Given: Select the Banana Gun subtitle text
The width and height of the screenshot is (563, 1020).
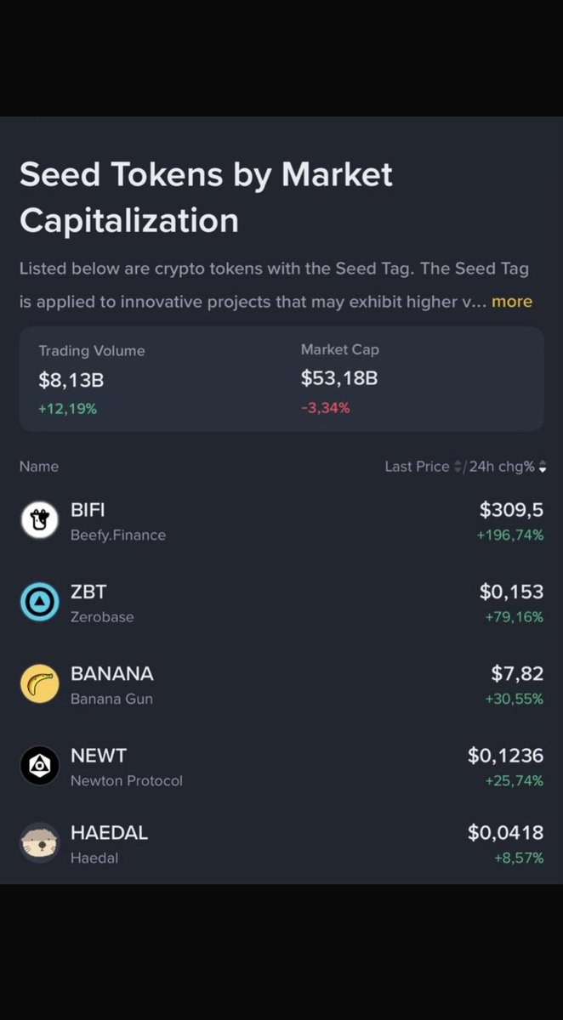Looking at the screenshot, I should [x=111, y=699].
